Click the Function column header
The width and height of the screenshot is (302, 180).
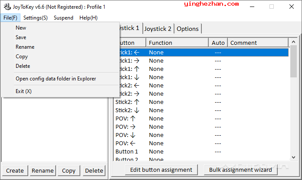pyautogui.click(x=177, y=43)
